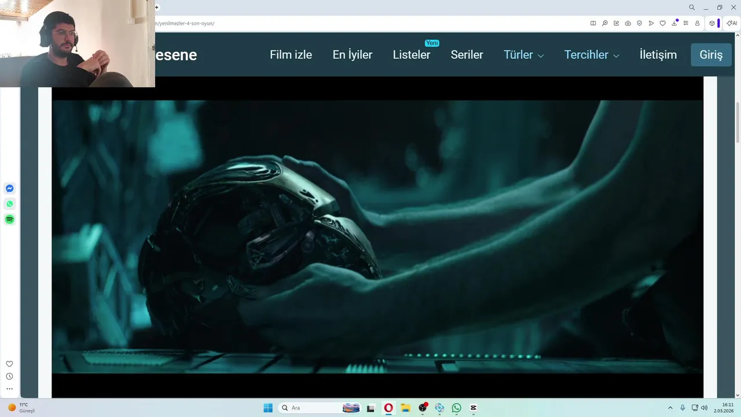Click the video player to play the film
This screenshot has width=741, height=417.
point(377,237)
